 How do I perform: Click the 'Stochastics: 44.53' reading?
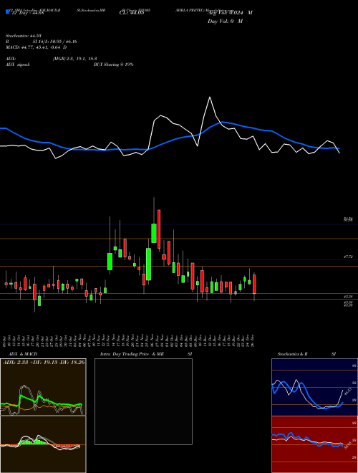coord(24,36)
